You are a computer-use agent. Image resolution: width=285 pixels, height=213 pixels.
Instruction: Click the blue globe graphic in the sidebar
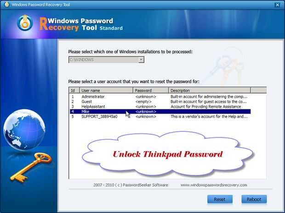click(24, 130)
